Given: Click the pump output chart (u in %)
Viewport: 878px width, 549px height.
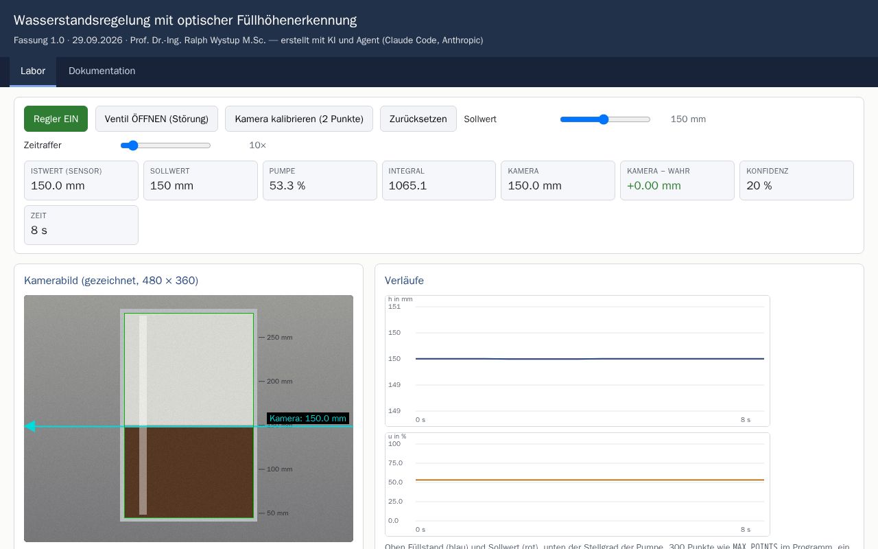Looking at the screenshot, I should point(578,484).
